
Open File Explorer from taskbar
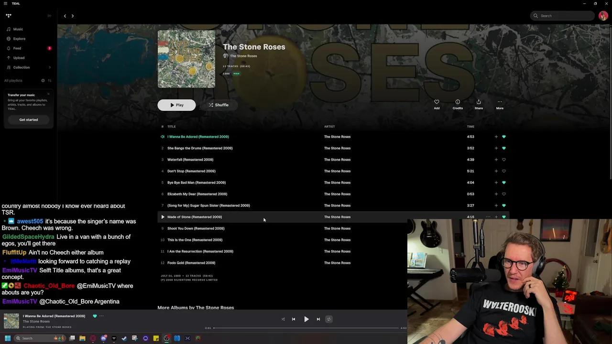point(82,338)
